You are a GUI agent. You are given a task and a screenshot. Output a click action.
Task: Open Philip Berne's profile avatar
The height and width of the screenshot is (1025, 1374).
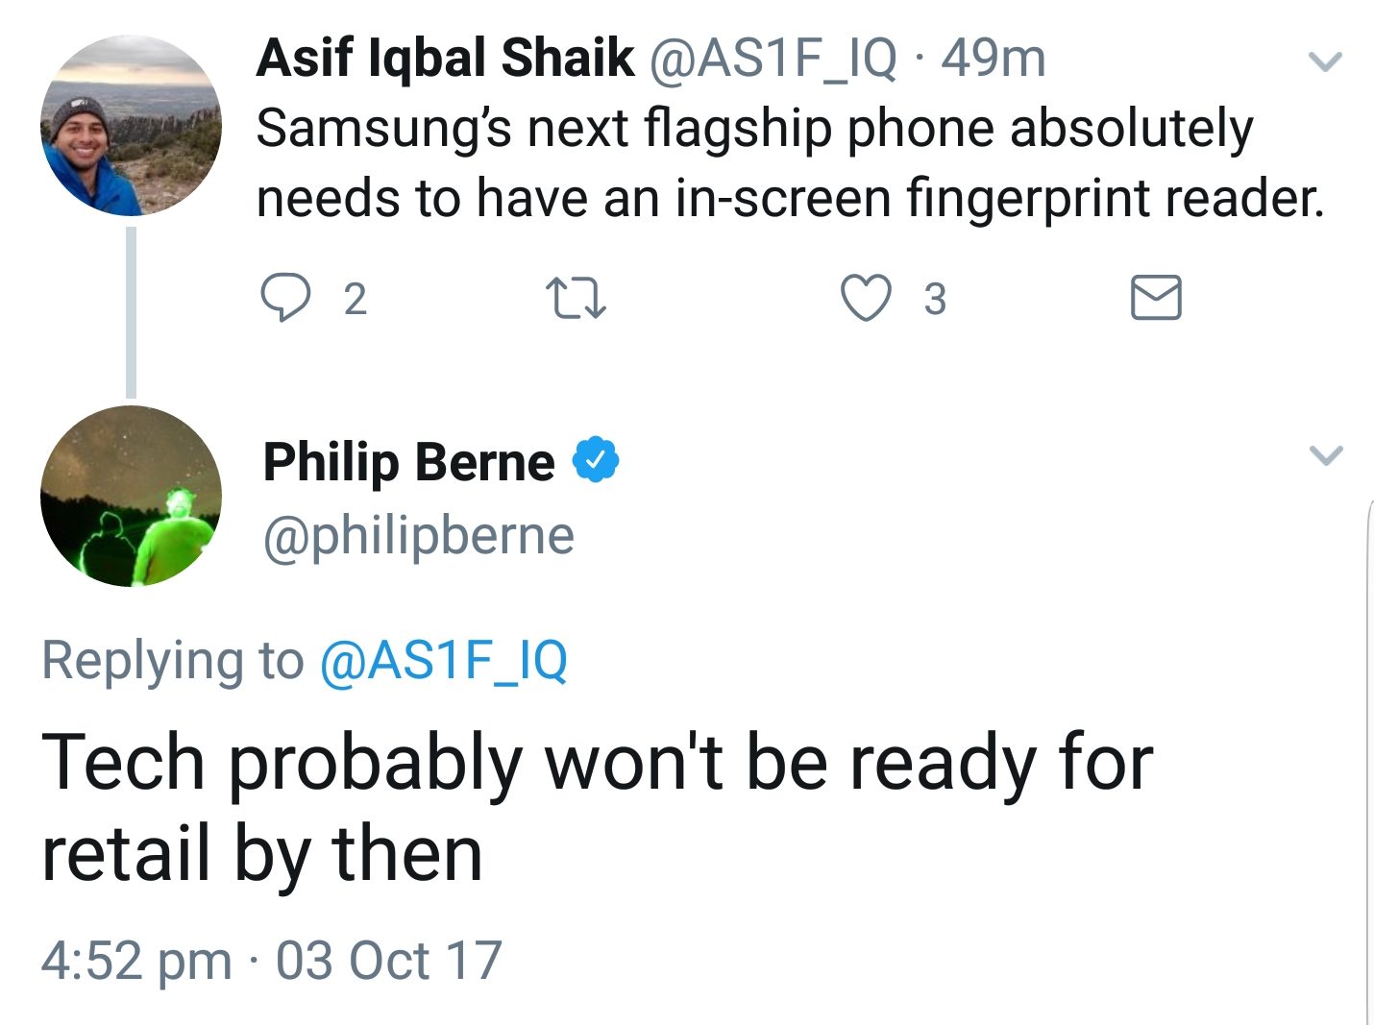(x=131, y=496)
